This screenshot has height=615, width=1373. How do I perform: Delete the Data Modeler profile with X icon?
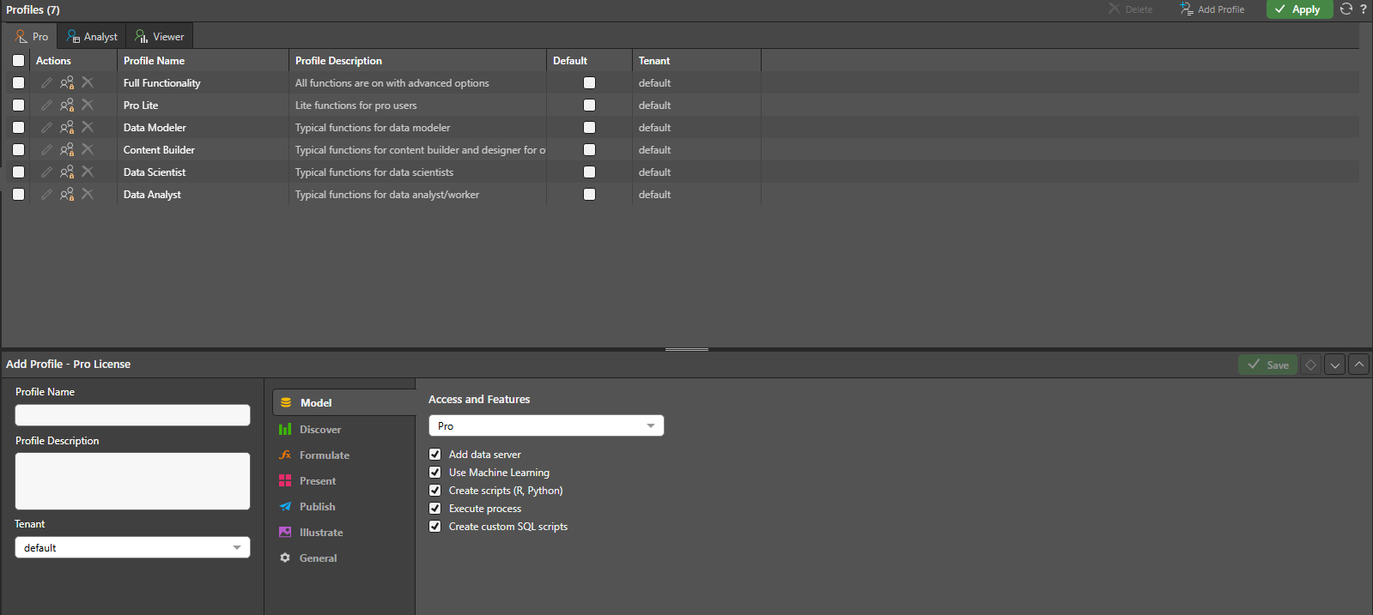88,128
